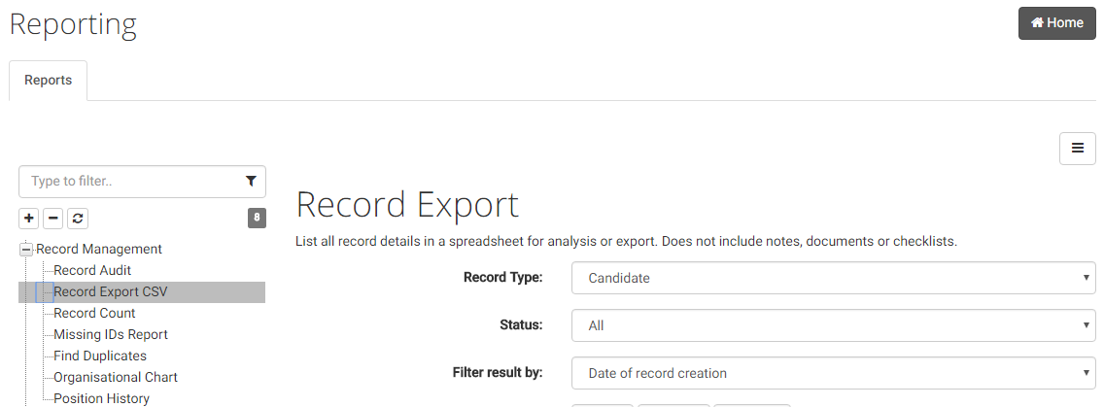Focus the Type to filter field
The width and height of the screenshot is (1104, 407).
[142, 182]
